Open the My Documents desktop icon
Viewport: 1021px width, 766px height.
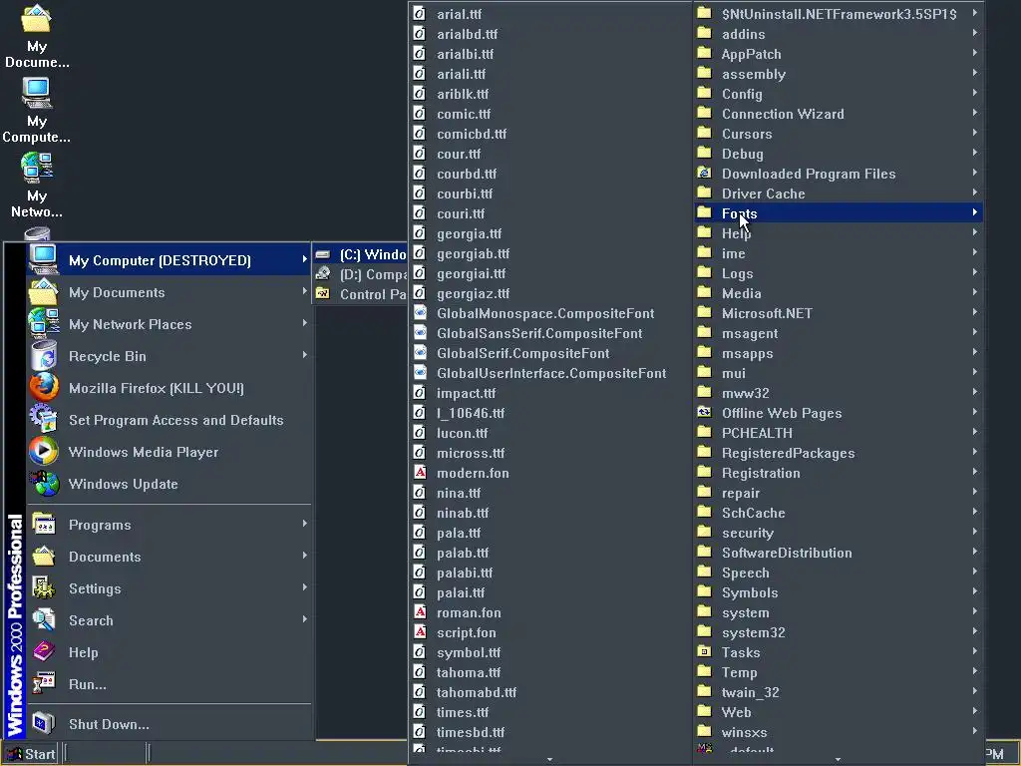[x=37, y=37]
